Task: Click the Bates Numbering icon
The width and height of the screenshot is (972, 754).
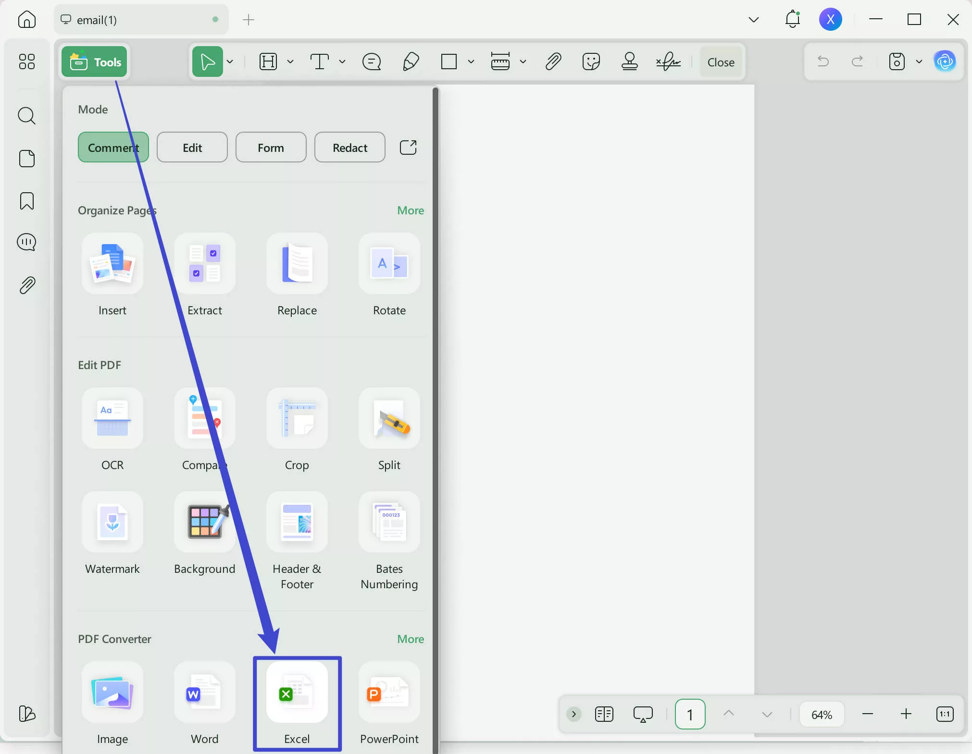Action: [389, 522]
